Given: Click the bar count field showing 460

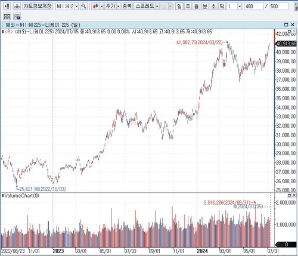Looking at the screenshot, I should (253, 7).
